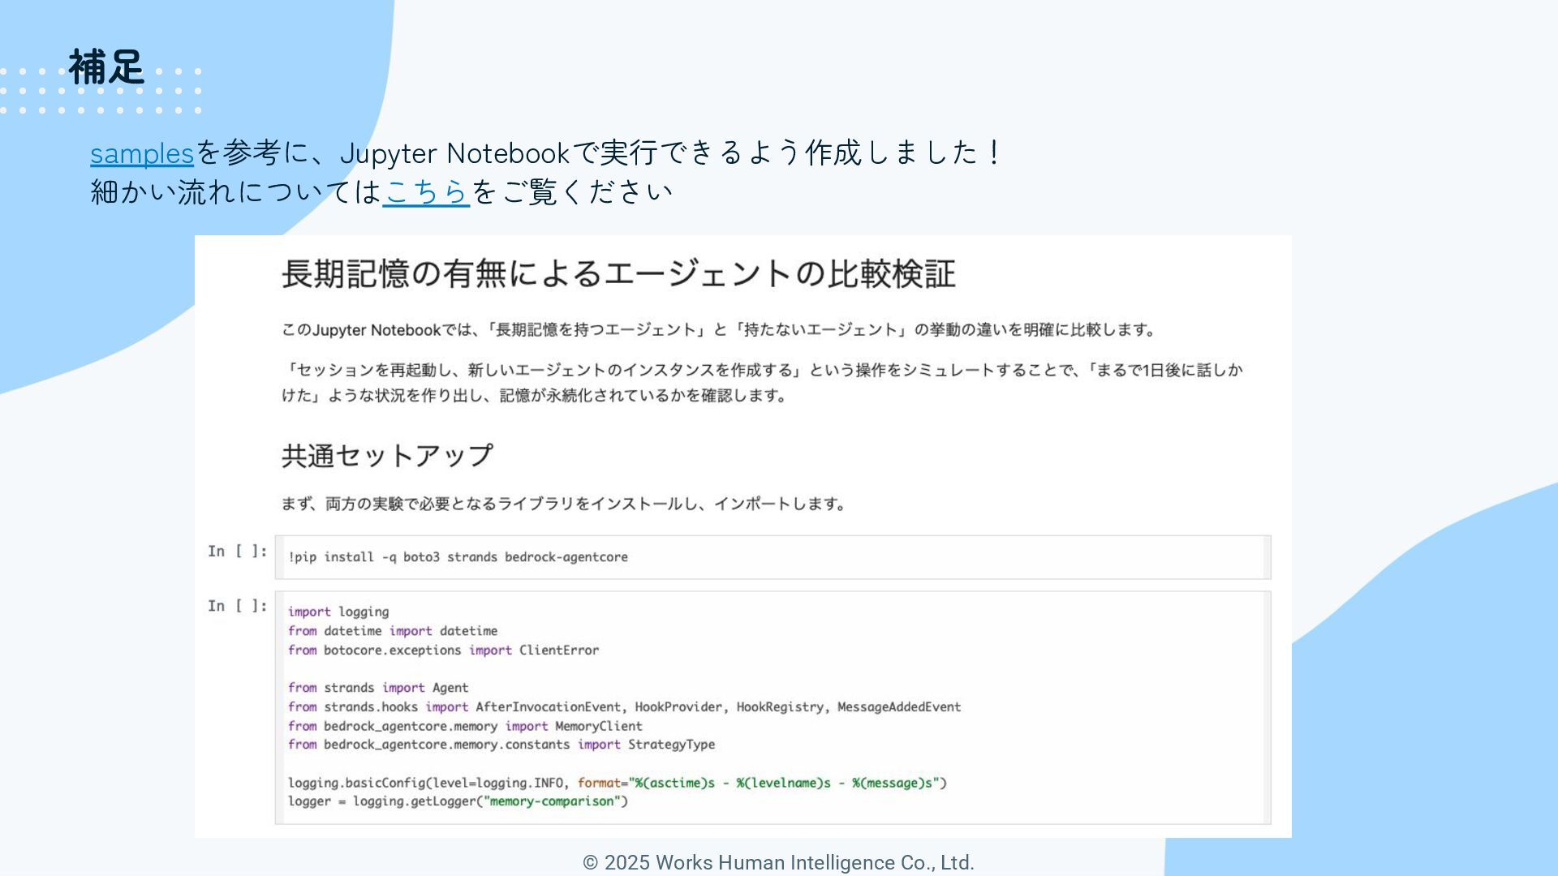Click the 'In [ ]:' prompt beside import logging
Viewport: 1558px width, 876px height.
[238, 606]
